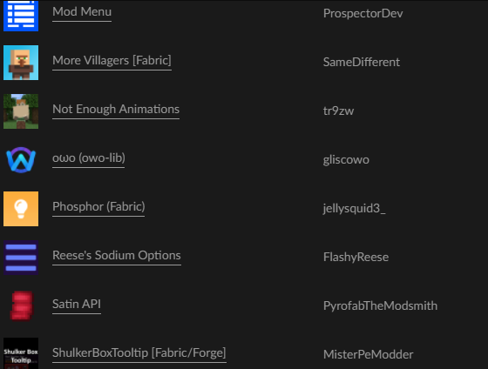Click author name jellysquid3_

click(354, 208)
